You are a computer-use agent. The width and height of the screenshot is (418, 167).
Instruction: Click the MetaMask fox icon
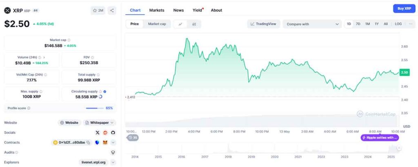tap(105, 143)
